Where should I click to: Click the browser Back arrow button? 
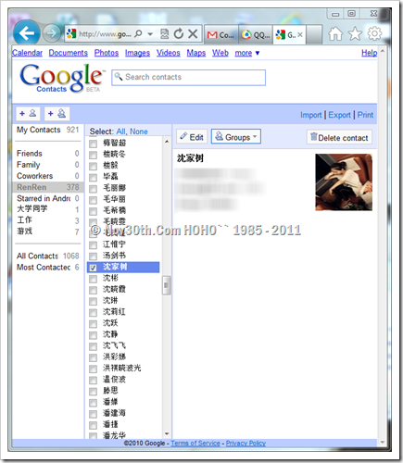pyautogui.click(x=27, y=33)
